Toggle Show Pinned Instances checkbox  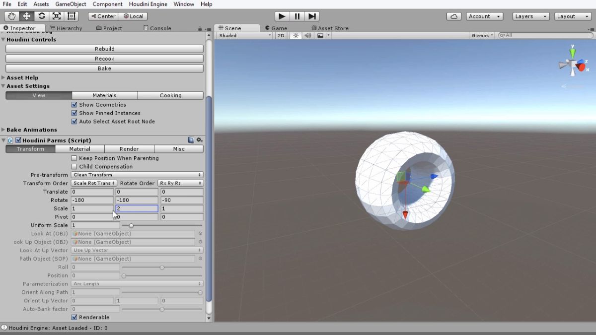[x=74, y=113]
